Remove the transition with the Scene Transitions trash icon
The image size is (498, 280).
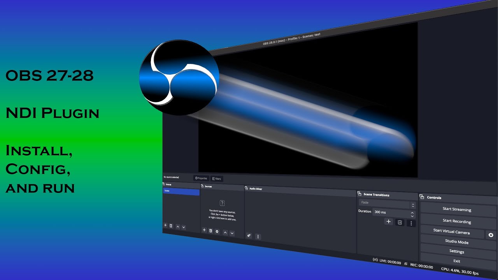click(x=400, y=222)
